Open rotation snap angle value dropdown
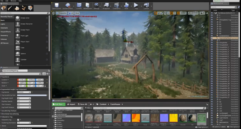 coord(183,13)
